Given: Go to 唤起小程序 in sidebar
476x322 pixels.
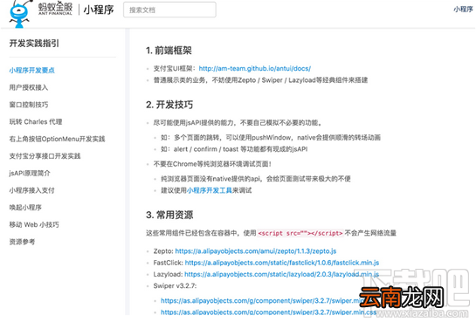Looking at the screenshot, I should (25, 208).
